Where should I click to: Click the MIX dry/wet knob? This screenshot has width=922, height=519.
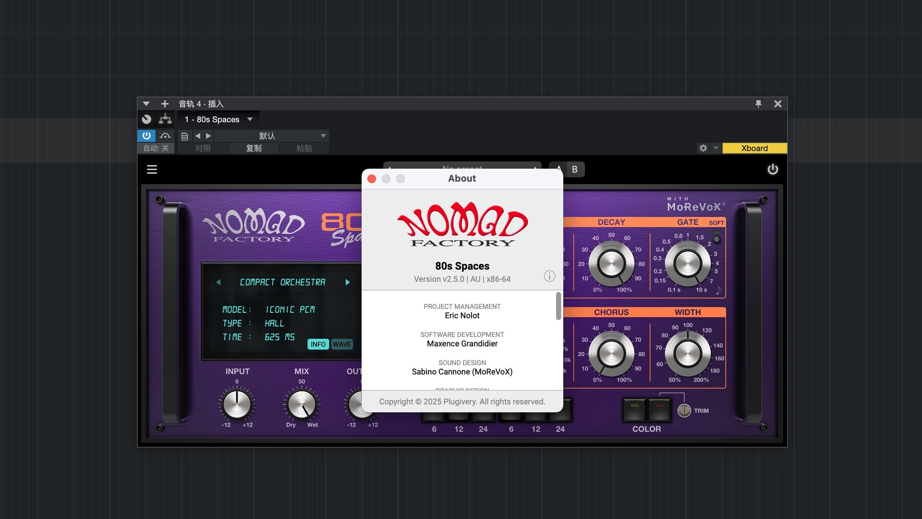[x=302, y=404]
